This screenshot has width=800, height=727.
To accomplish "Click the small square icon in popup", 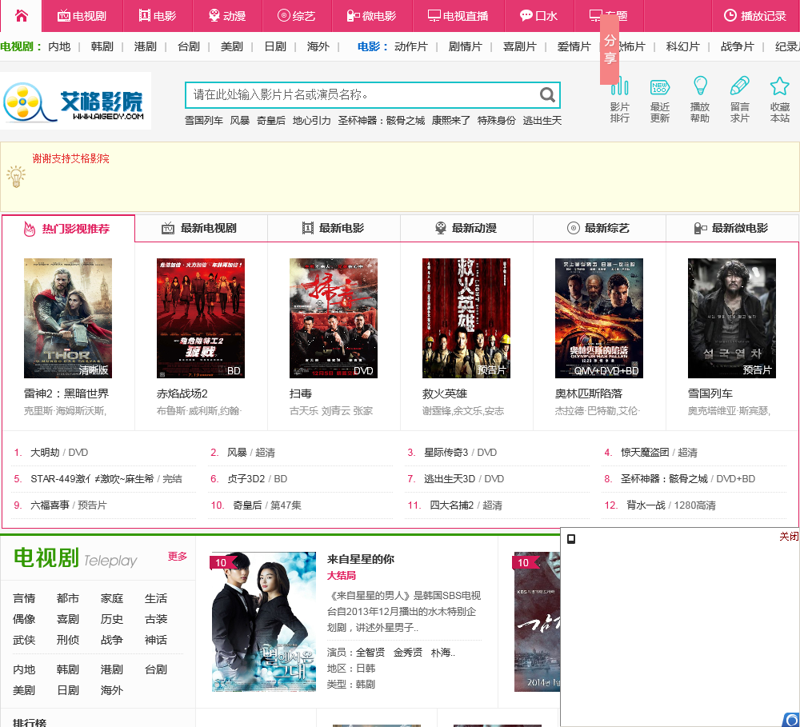I will coord(571,539).
